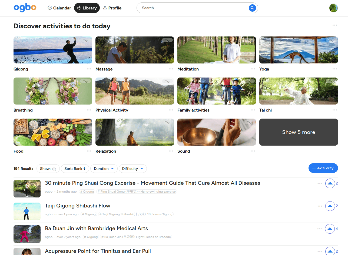The image size is (348, 255).
Task: Toggle Sort by Rank order
Action: point(75,169)
